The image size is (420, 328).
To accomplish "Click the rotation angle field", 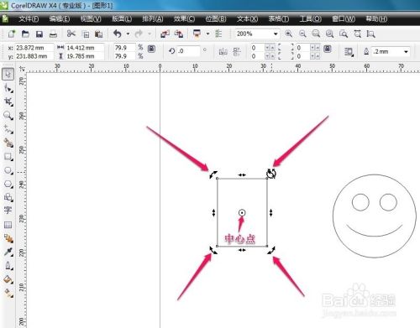I will click(189, 51).
